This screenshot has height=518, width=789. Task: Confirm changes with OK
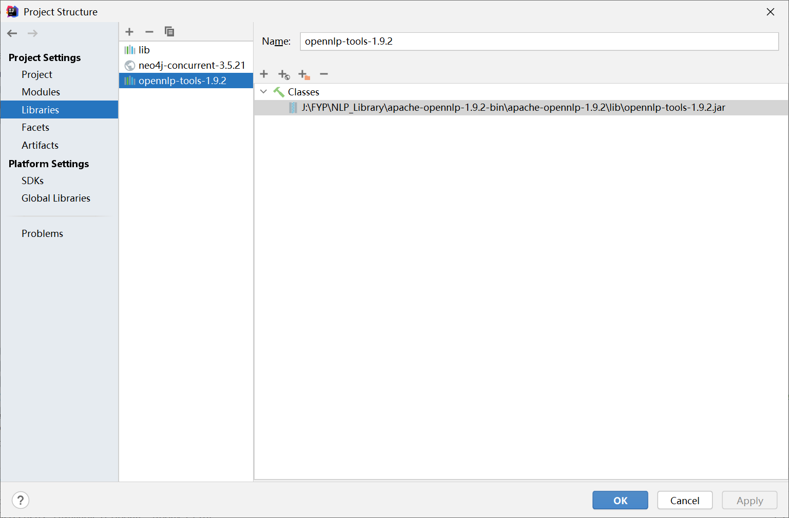coord(620,500)
